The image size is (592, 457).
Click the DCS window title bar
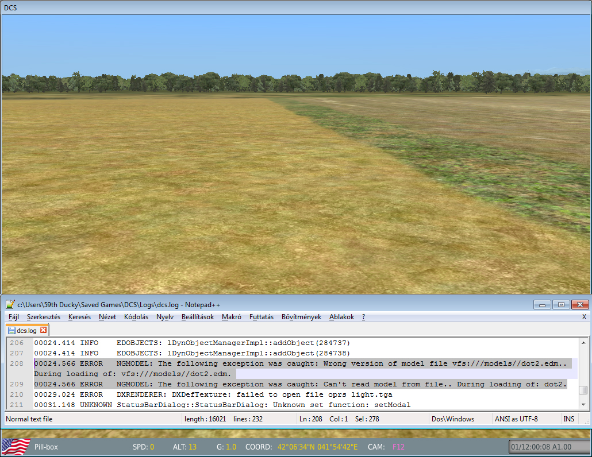pos(296,7)
